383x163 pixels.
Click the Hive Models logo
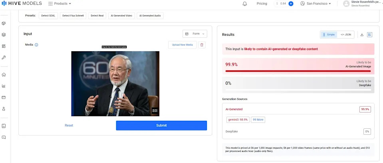pos(22,4)
